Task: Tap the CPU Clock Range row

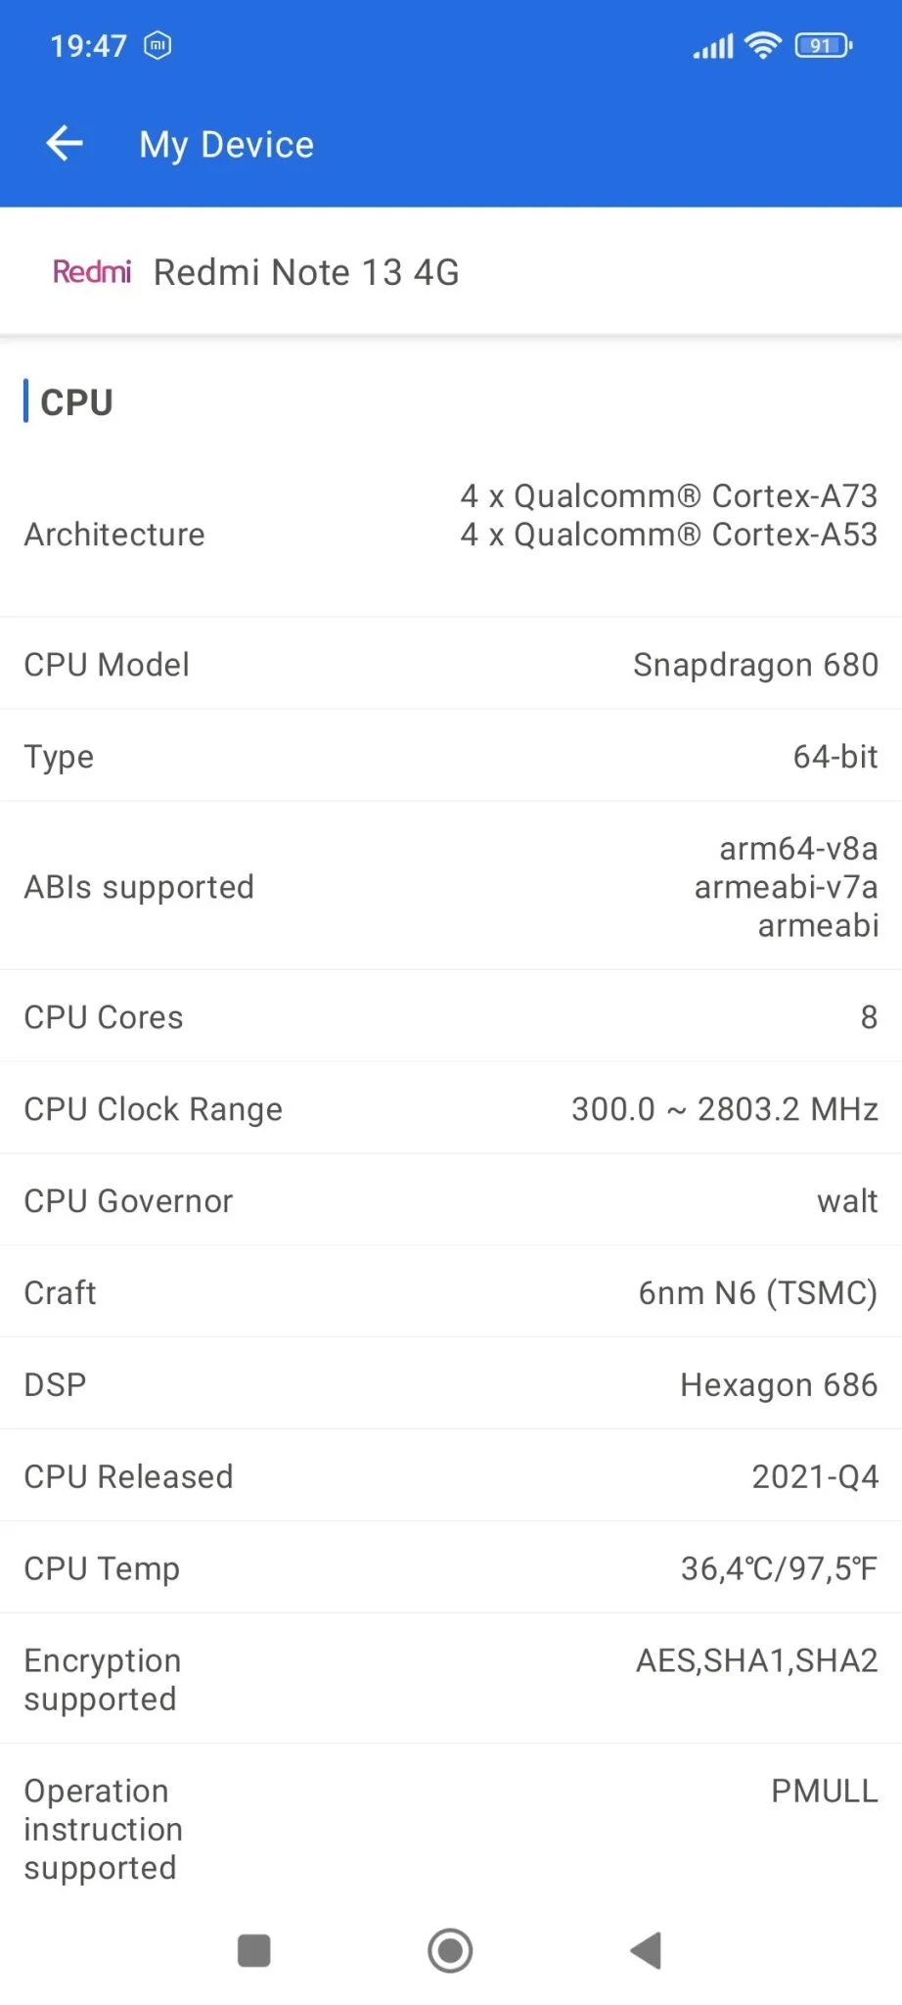Action: (x=450, y=1109)
